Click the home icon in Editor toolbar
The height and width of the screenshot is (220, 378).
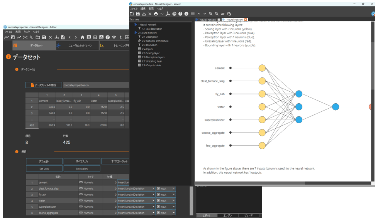pyautogui.click(x=83, y=37)
